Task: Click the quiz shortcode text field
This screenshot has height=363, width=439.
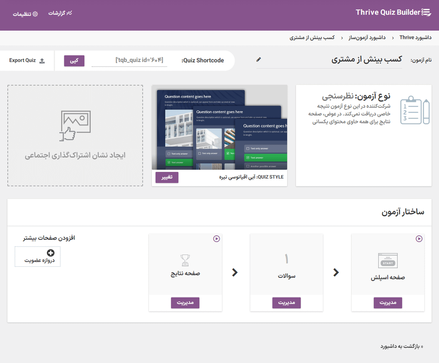Action: [x=129, y=60]
